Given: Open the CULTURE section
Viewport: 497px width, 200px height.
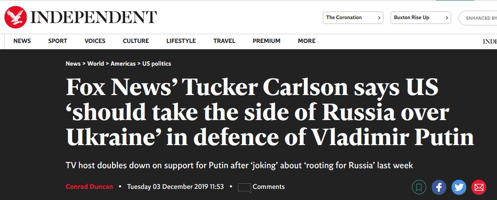Looking at the screenshot, I should pos(136,41).
